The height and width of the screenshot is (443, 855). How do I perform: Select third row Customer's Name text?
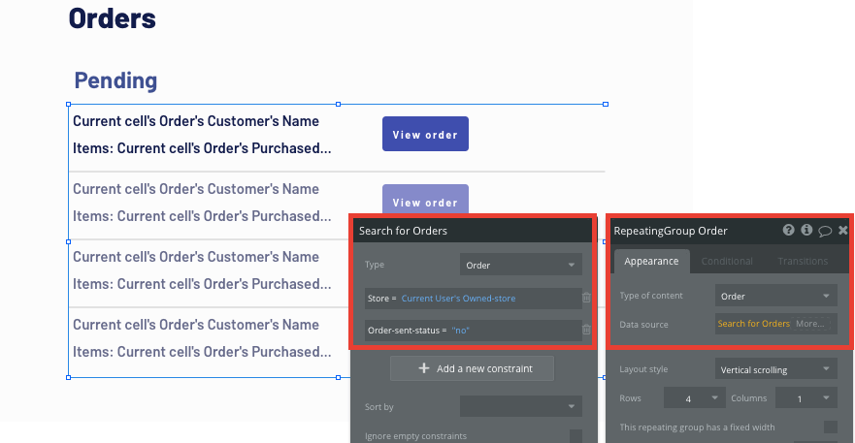point(196,257)
